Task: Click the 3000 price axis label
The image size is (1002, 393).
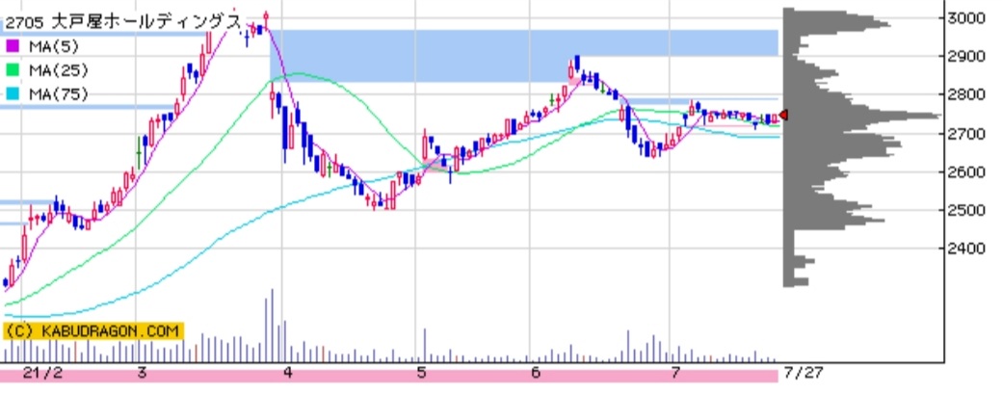Action: (x=969, y=17)
